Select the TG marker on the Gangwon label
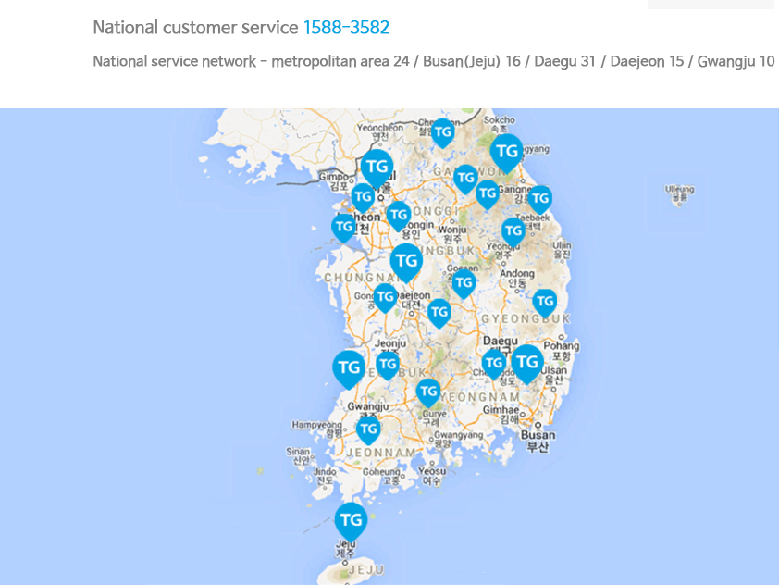 (465, 179)
